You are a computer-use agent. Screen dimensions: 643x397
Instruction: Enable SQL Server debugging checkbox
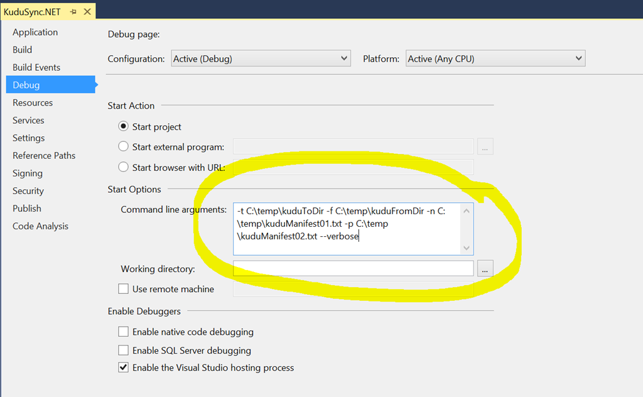pyautogui.click(x=123, y=350)
